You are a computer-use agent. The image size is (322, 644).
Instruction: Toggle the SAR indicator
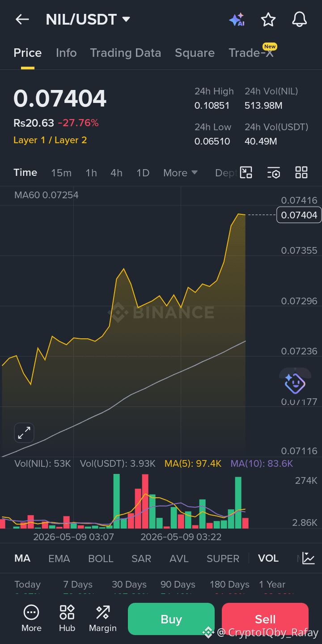pos(141,559)
